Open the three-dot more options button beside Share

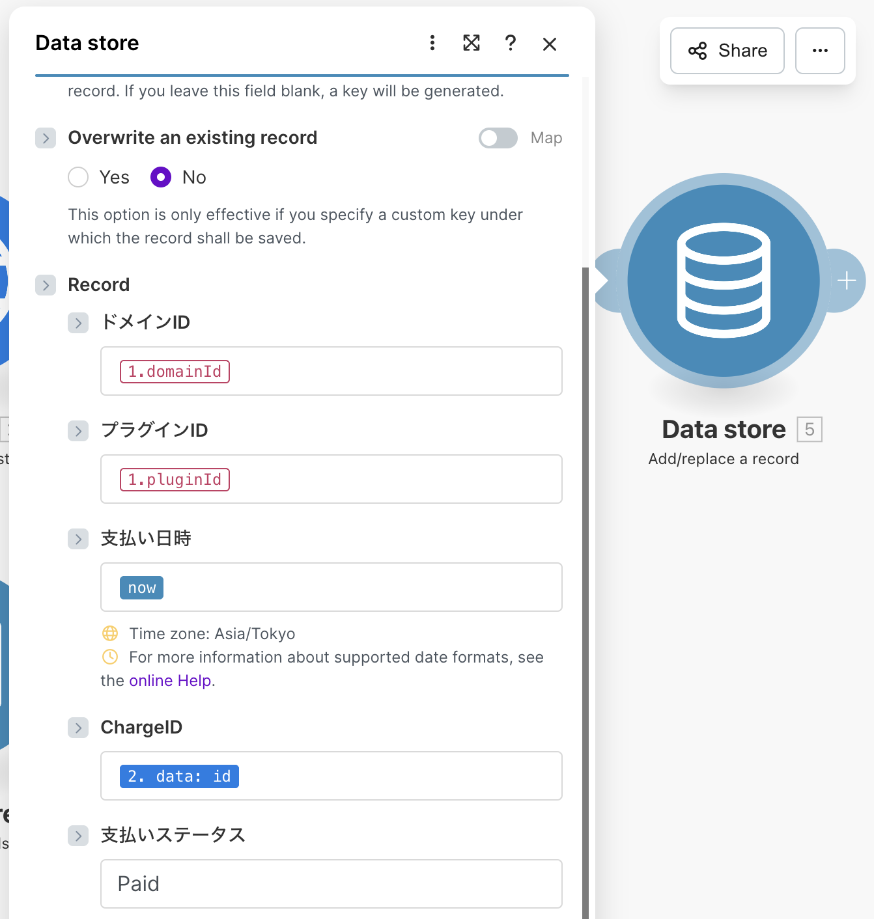[820, 51]
